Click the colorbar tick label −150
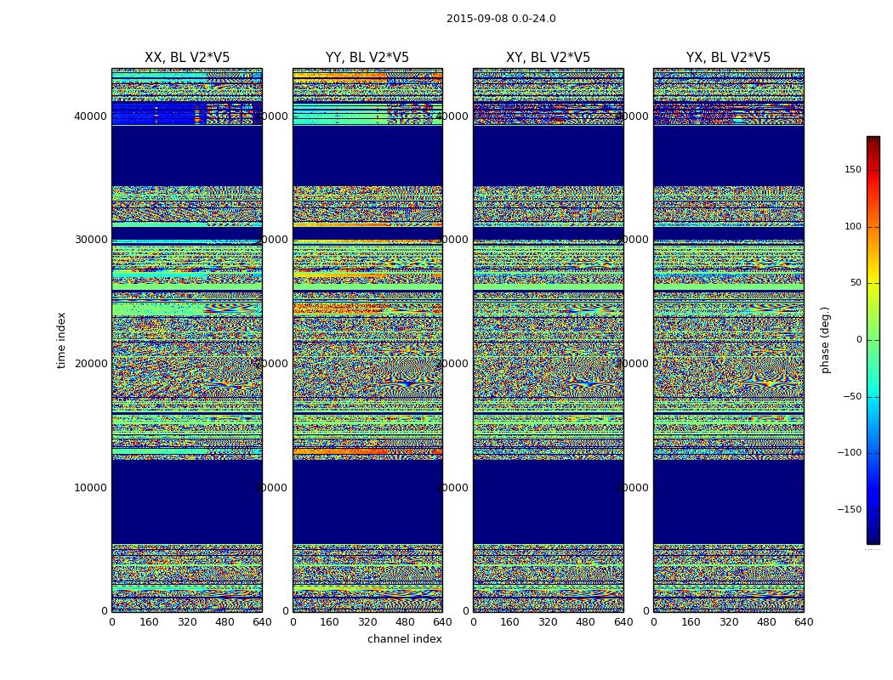The image size is (893, 680). (x=850, y=510)
